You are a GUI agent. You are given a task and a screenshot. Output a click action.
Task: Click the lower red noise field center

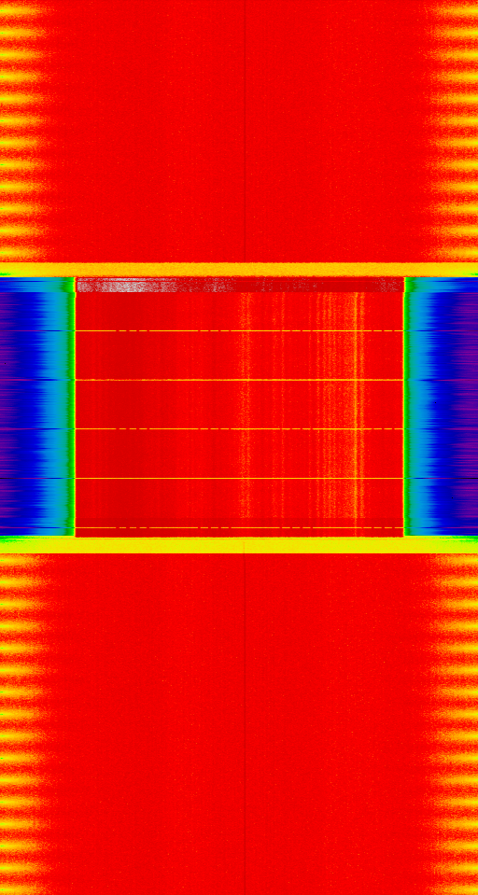coord(239,724)
